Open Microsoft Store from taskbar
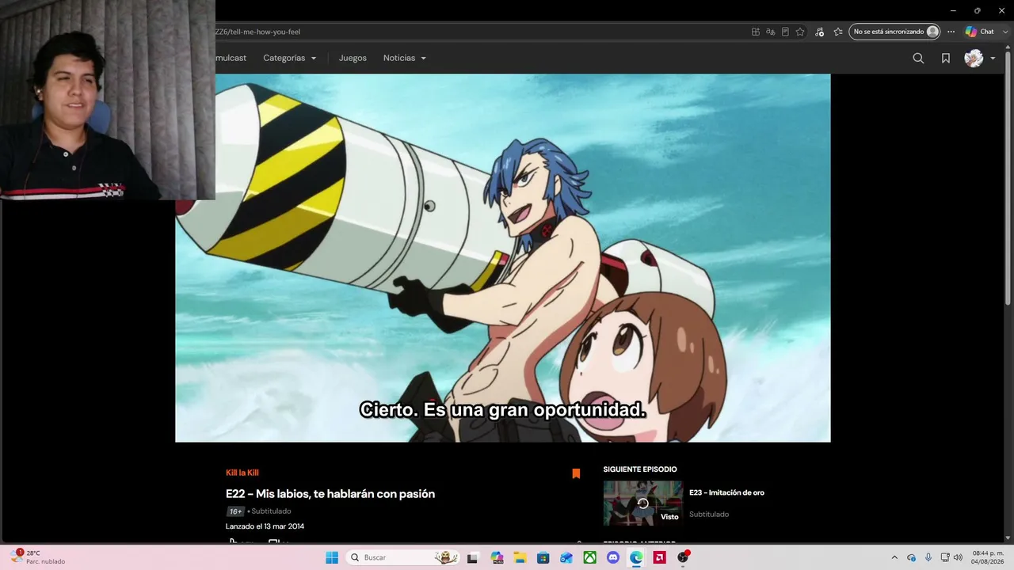The width and height of the screenshot is (1014, 570). [543, 557]
